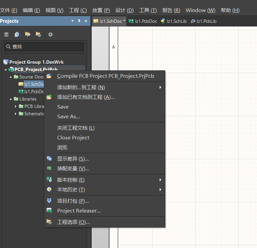This screenshot has width=257, height=248.
Task: Switch to the lz1.PcbLib tab
Action: coord(203,21)
